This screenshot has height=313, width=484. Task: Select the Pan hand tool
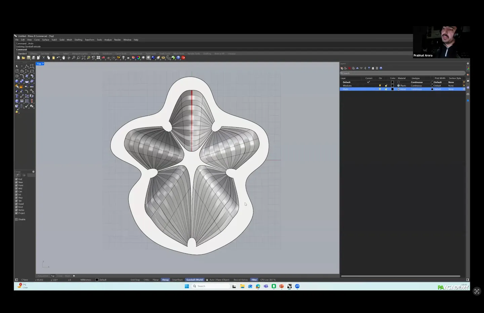64,58
